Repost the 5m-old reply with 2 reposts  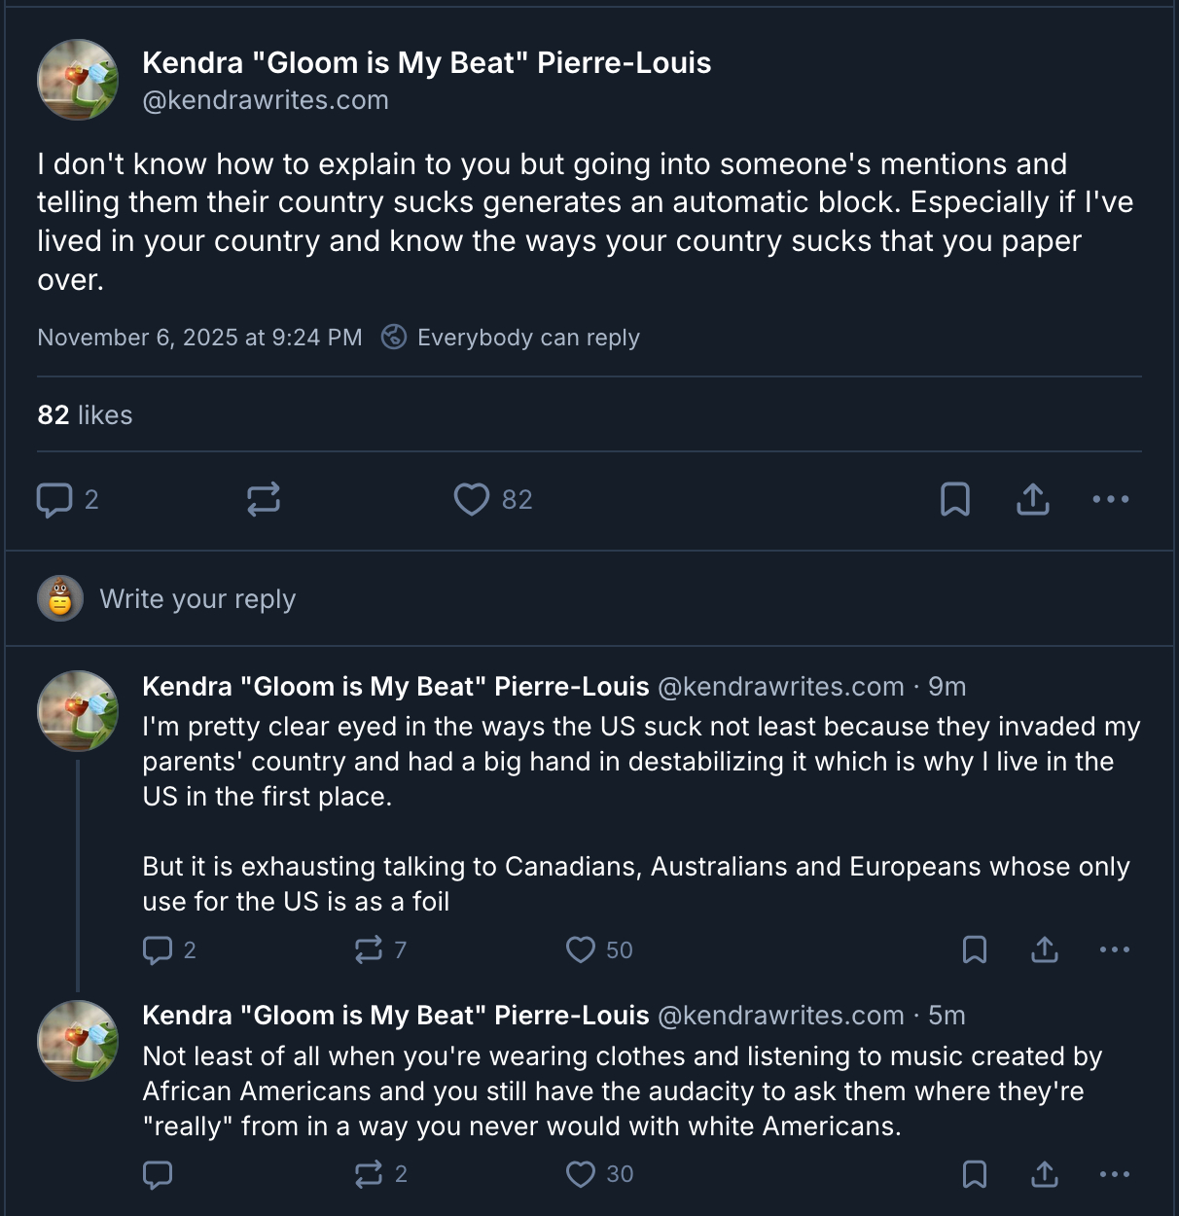point(369,1174)
